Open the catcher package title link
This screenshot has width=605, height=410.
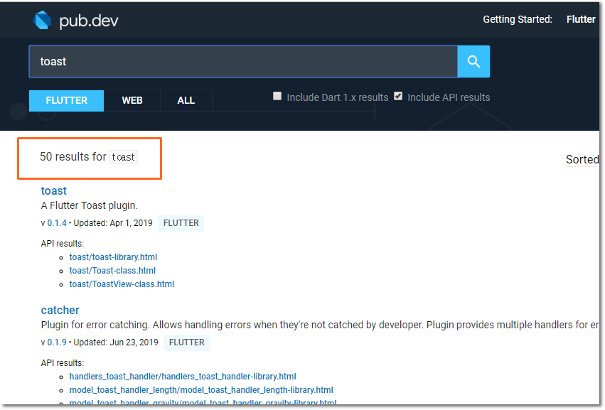pyautogui.click(x=60, y=310)
